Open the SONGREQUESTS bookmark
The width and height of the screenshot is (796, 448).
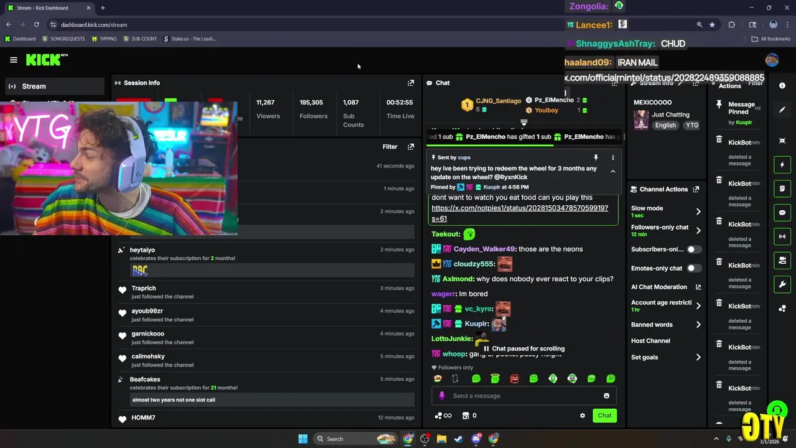pos(63,39)
